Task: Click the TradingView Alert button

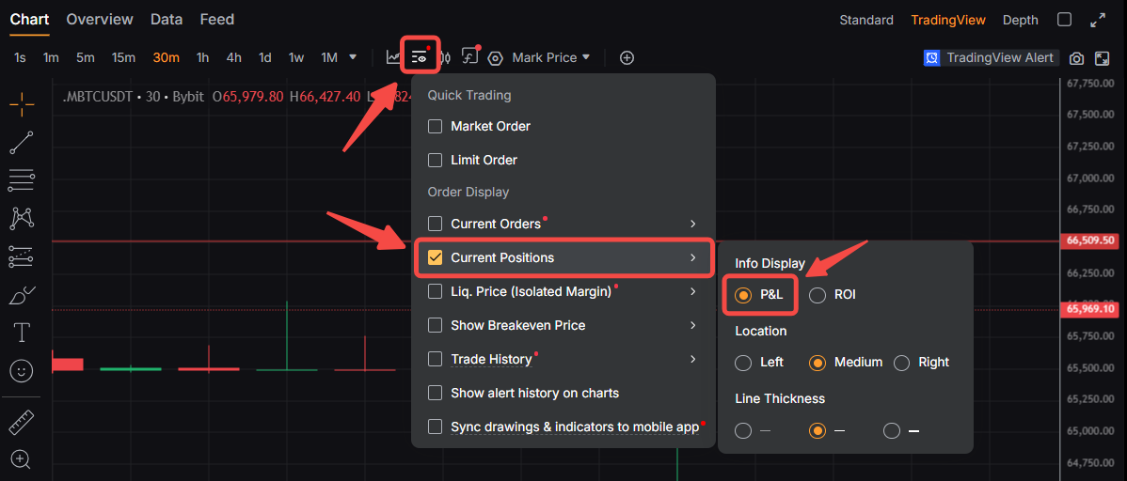Action: pos(992,57)
